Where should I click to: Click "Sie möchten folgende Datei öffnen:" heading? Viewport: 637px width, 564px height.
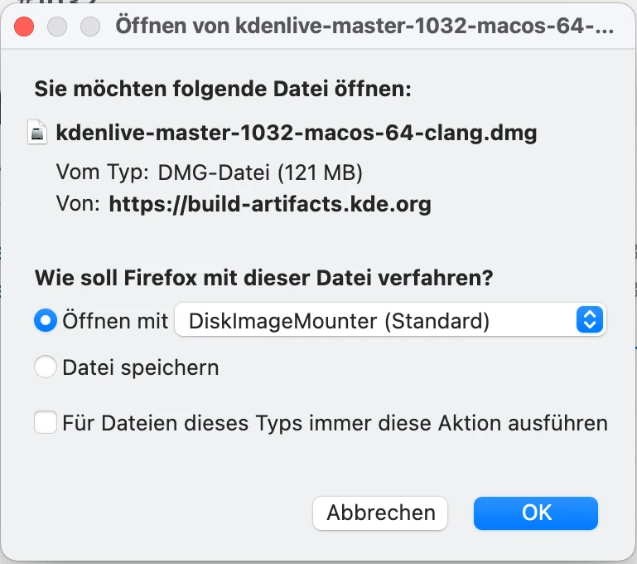click(223, 89)
